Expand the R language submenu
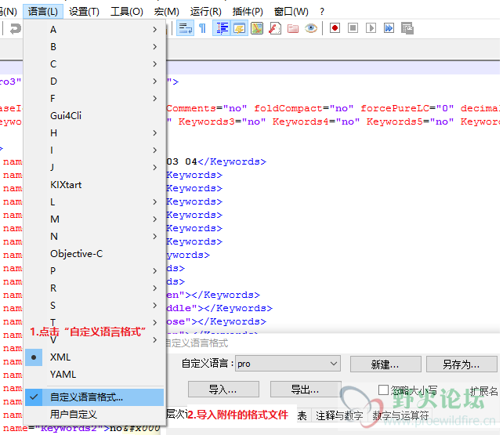 pyautogui.click(x=95, y=288)
